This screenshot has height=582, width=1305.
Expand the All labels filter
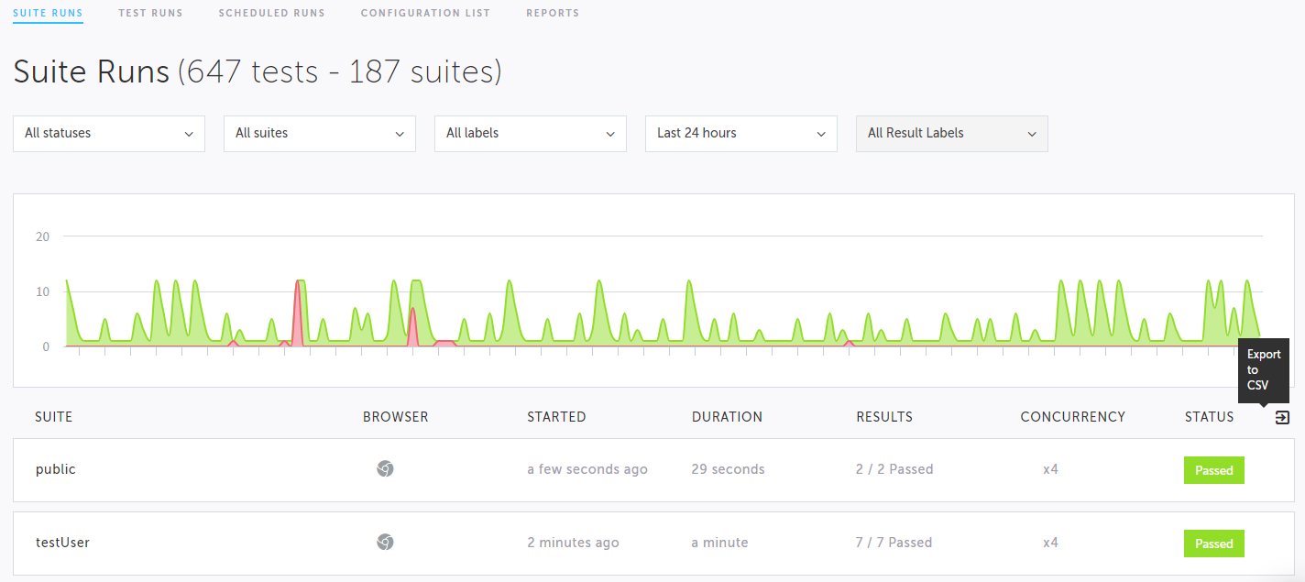531,134
